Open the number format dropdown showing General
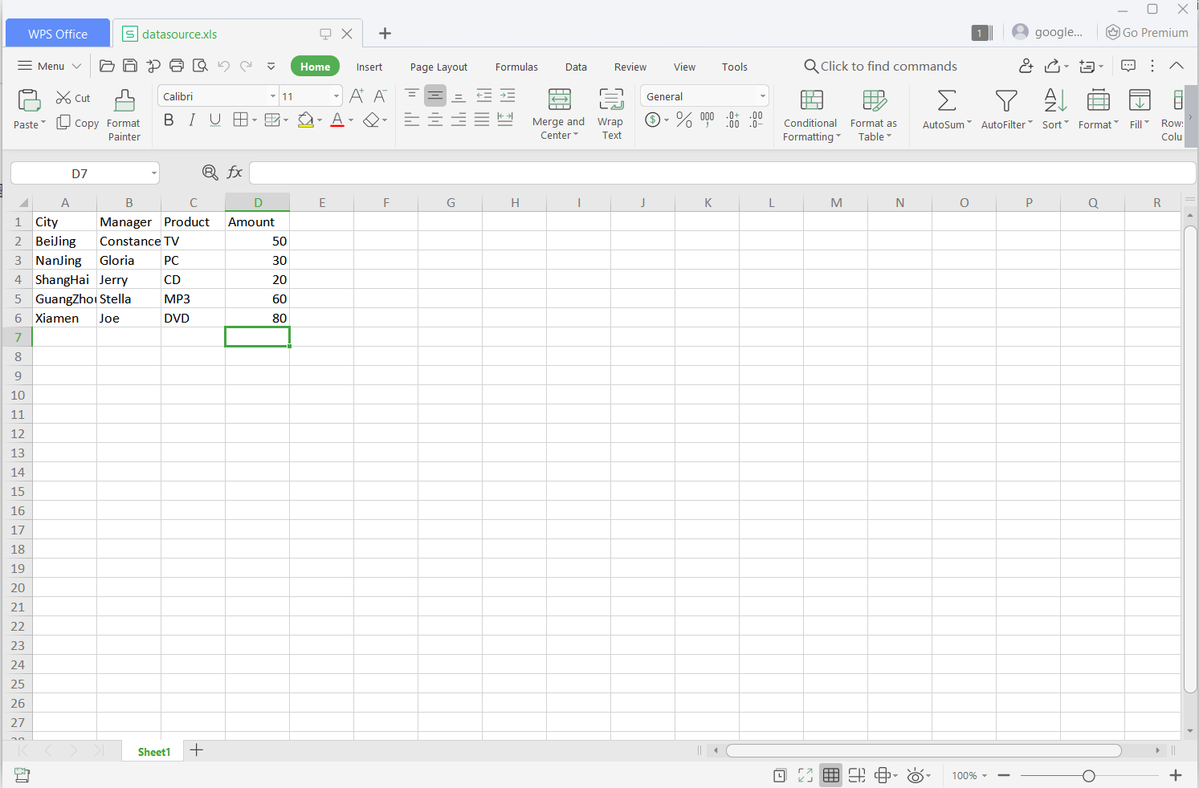This screenshot has height=788, width=1199. [x=762, y=96]
